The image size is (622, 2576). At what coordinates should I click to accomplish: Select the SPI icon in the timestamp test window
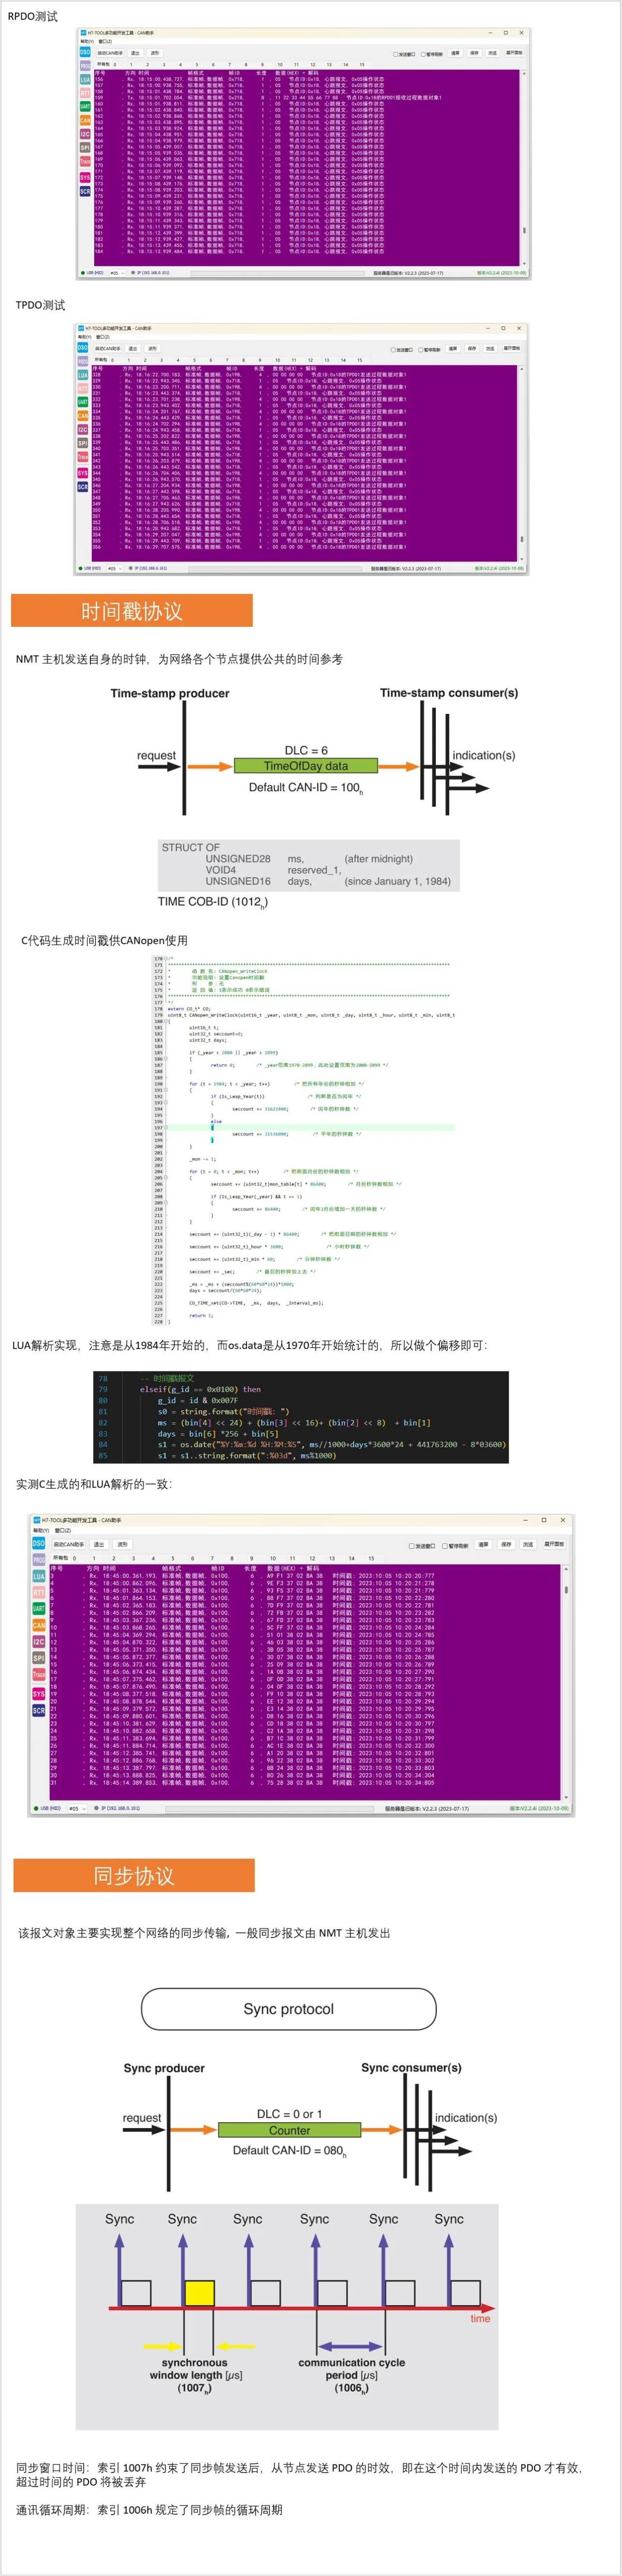pyautogui.click(x=38, y=1658)
